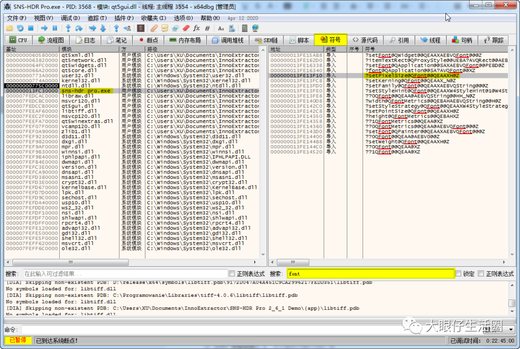This screenshot has height=349, width=520.
Task: Open the Bookmarks red icon
Action: coord(186,28)
